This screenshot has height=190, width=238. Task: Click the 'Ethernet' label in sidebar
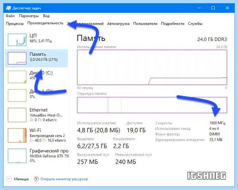click(38, 110)
